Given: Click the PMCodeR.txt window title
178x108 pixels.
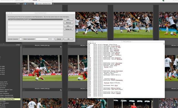Looking at the screenshot, I should click(127, 42).
